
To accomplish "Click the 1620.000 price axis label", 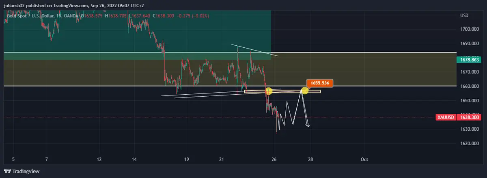I will [470, 144].
